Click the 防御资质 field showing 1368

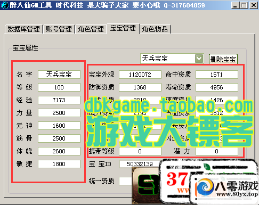140,87
